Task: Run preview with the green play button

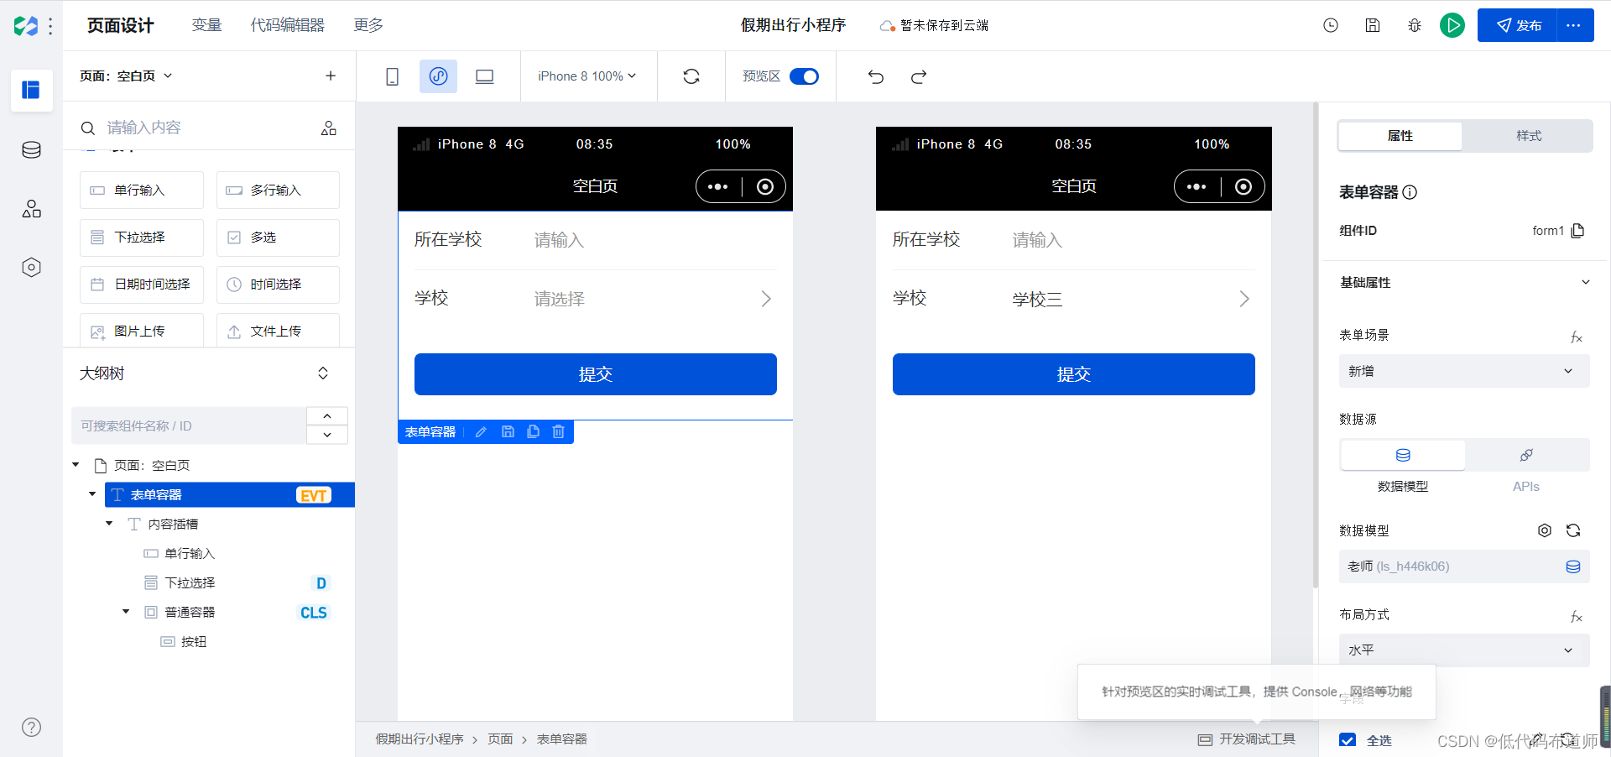Action: click(x=1452, y=25)
